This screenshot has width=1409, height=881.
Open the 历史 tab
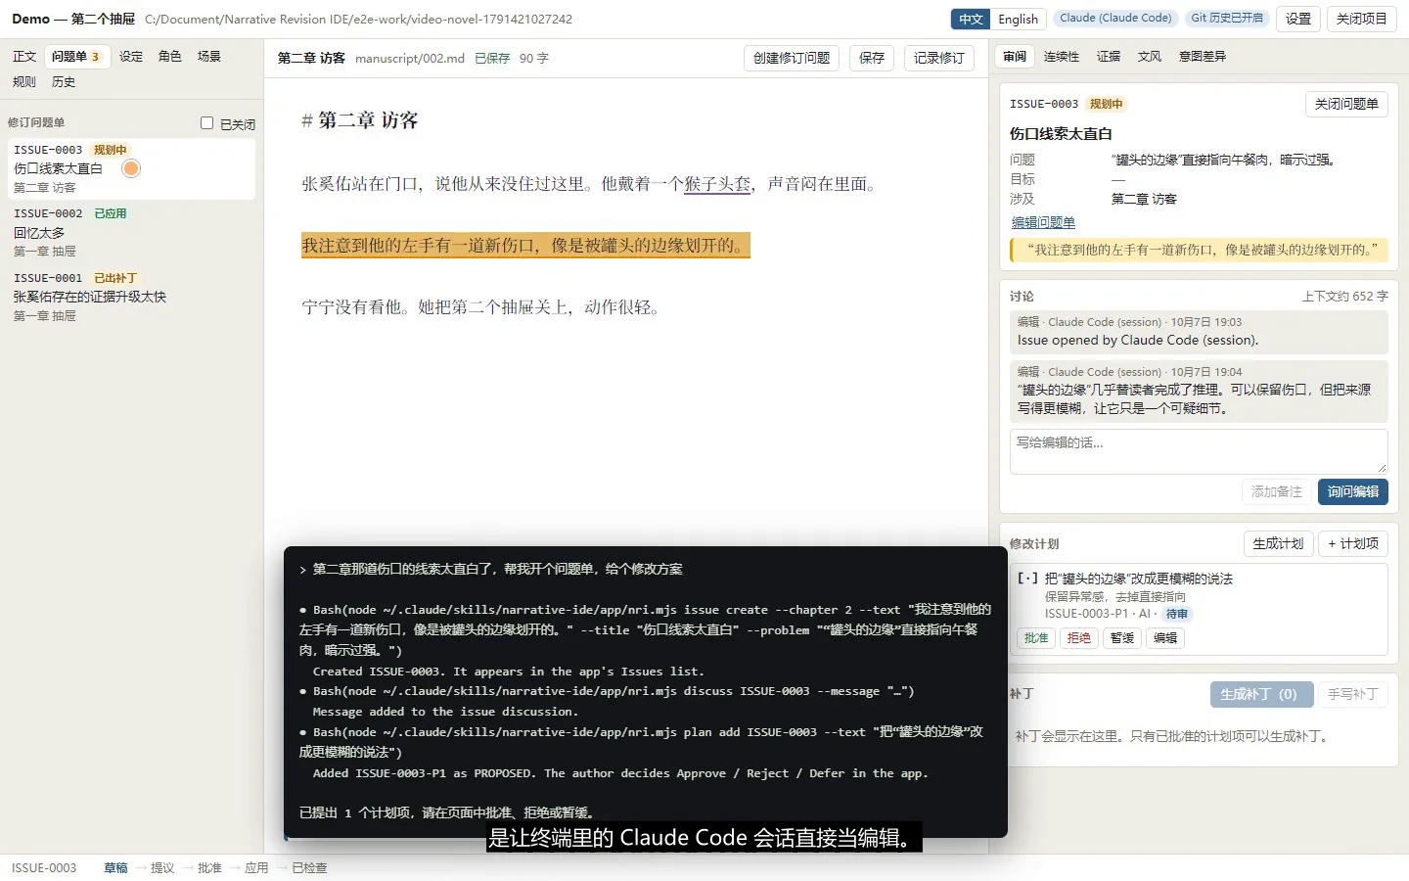pyautogui.click(x=64, y=82)
